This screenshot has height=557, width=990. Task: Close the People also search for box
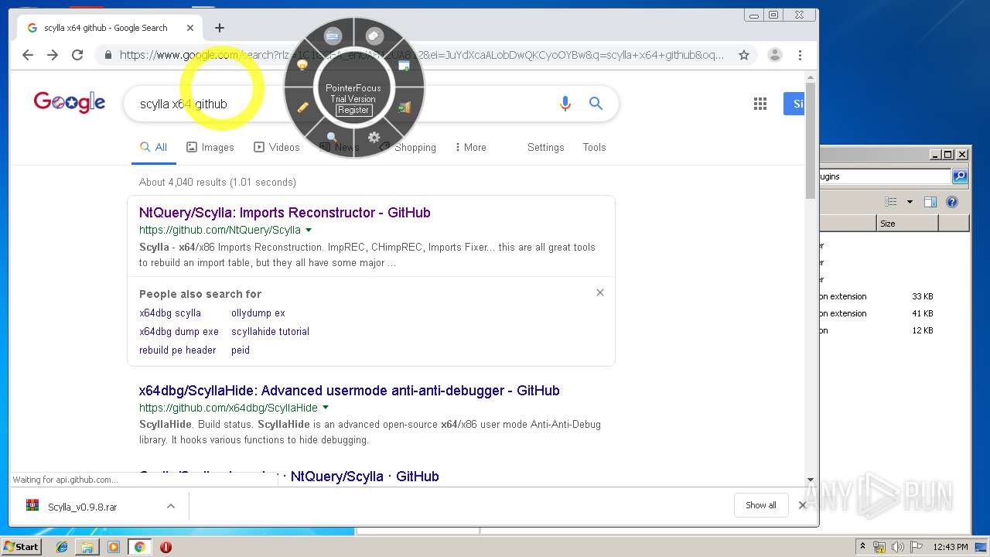(600, 292)
